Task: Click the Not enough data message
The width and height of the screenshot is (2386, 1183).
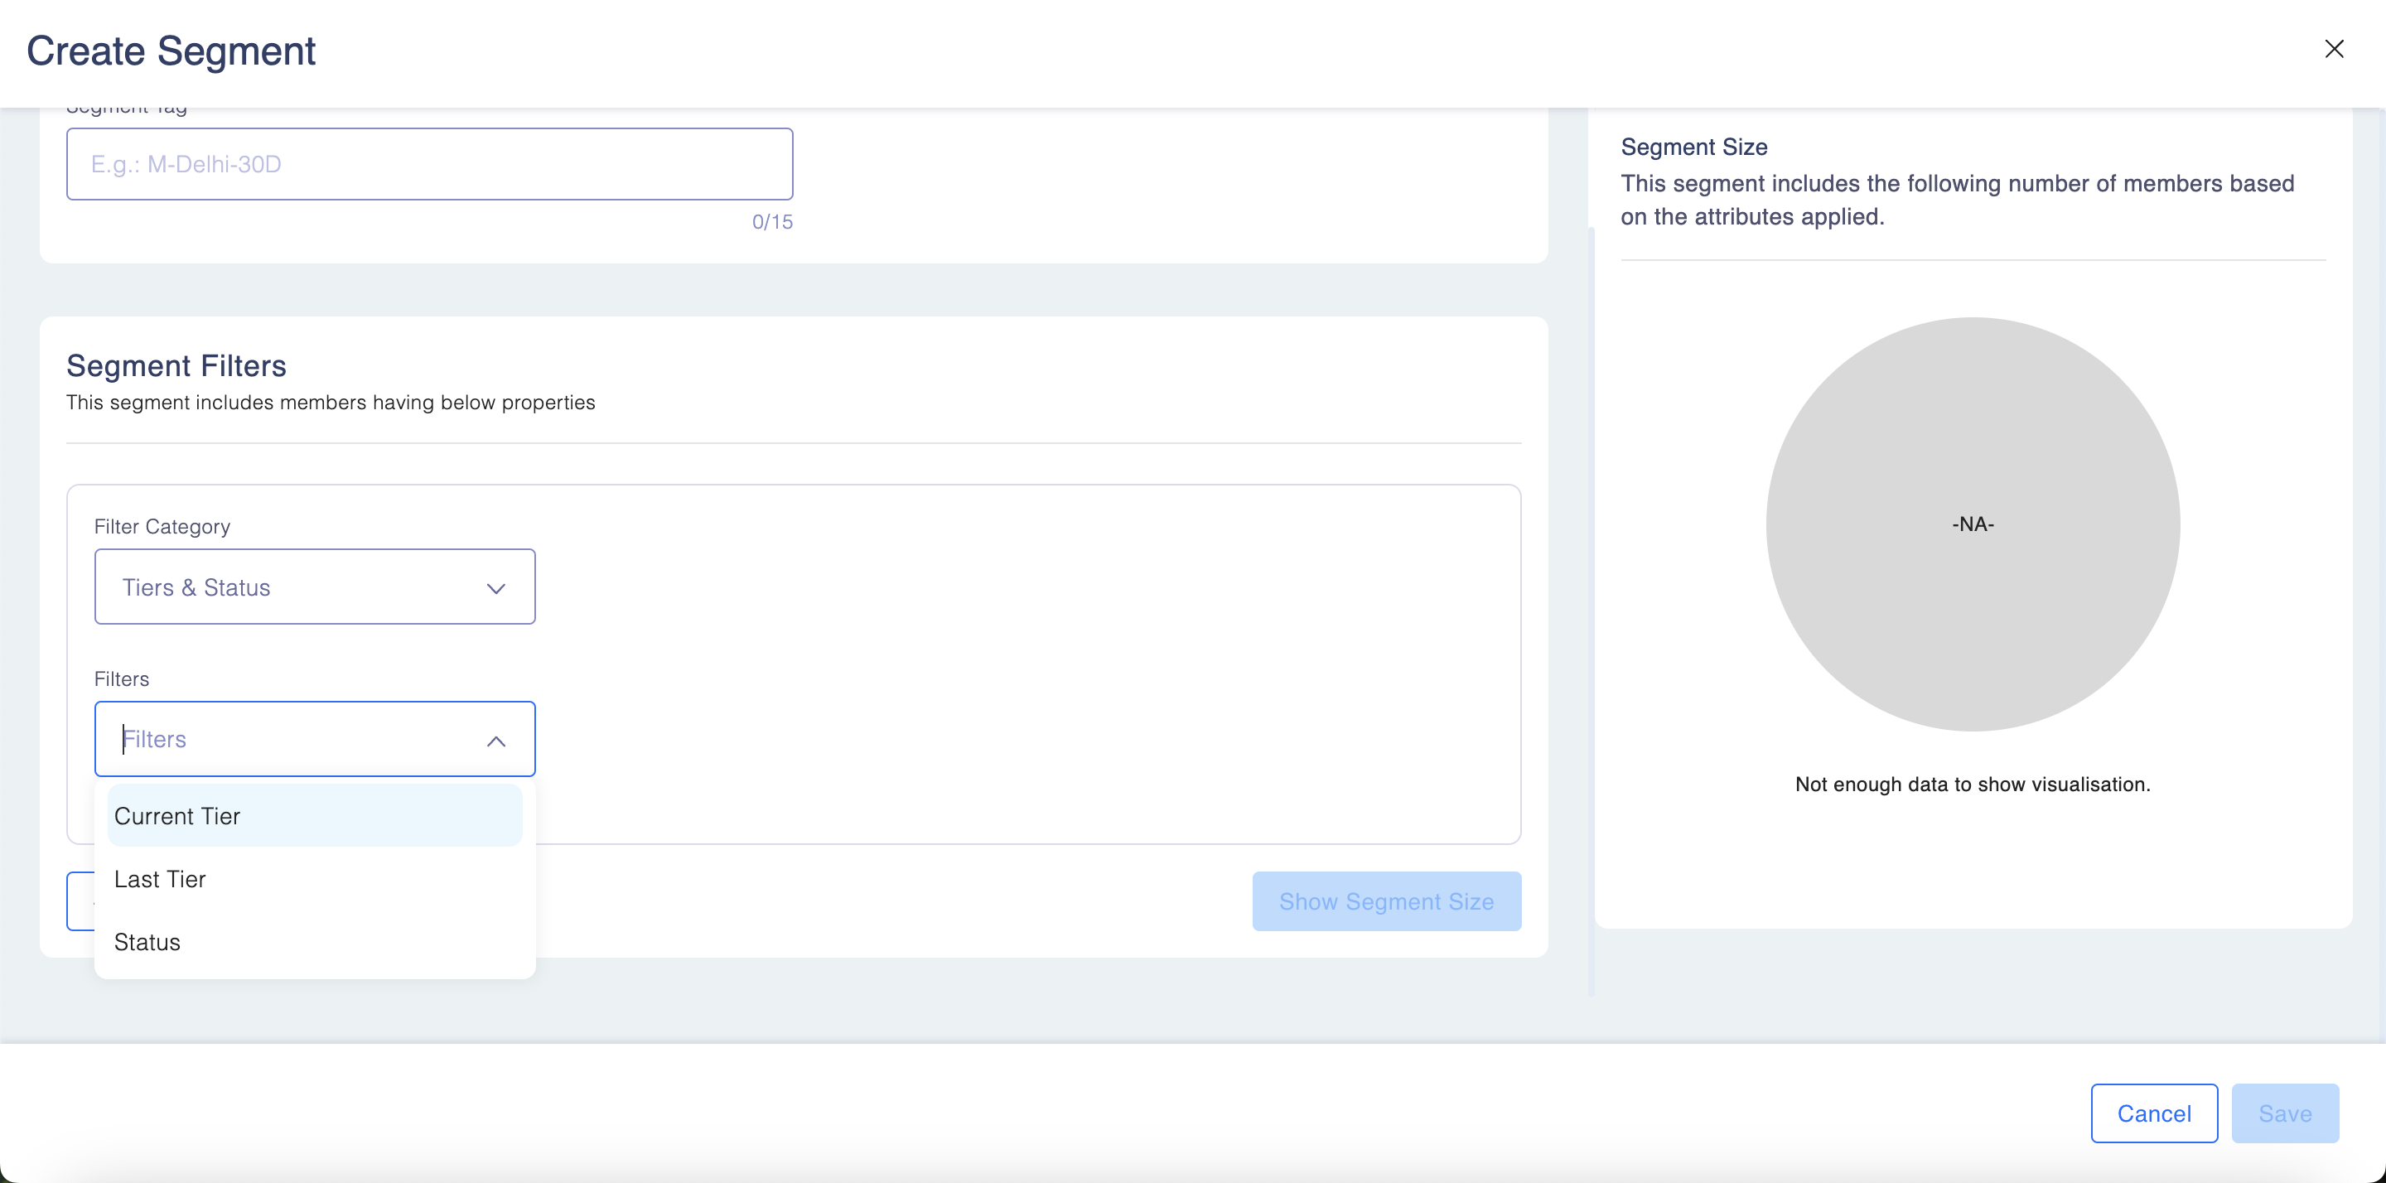Action: pyautogui.click(x=1972, y=785)
